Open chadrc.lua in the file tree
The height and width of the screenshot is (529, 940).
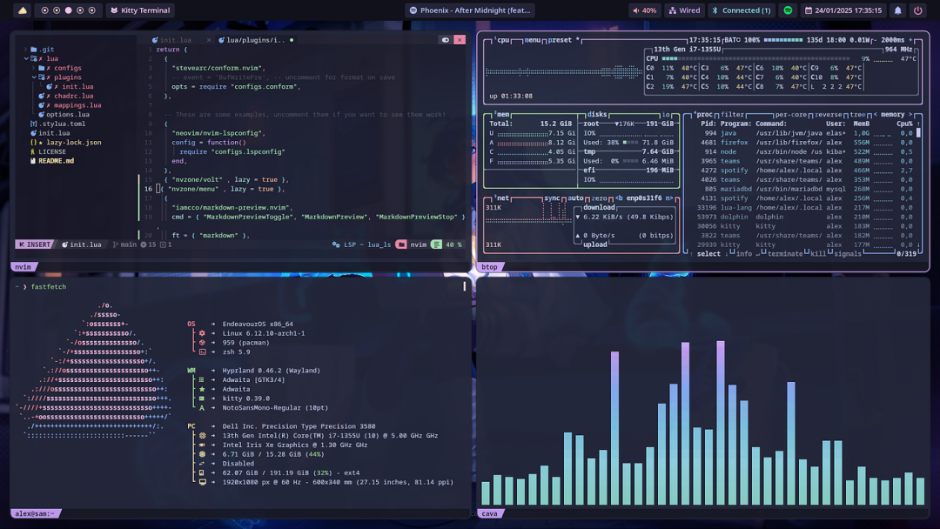[66, 96]
